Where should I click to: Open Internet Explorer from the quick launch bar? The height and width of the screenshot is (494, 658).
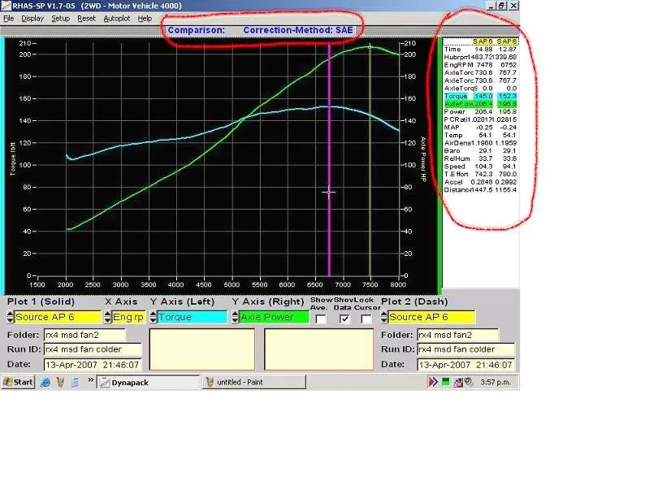(x=45, y=383)
